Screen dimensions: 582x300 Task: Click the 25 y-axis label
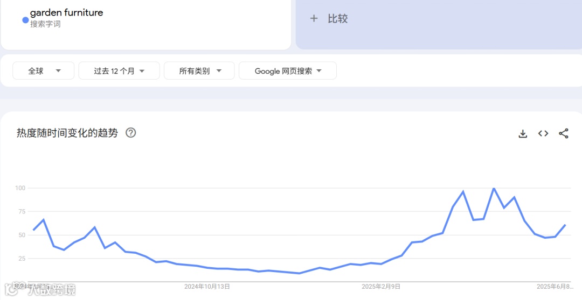pyautogui.click(x=22, y=259)
